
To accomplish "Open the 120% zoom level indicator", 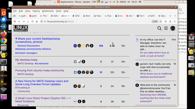I will pyautogui.click(x=155, y=22).
